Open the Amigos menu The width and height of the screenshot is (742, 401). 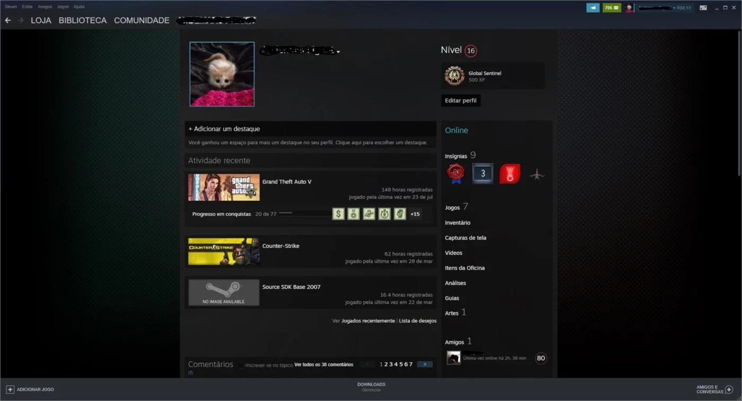pos(45,7)
